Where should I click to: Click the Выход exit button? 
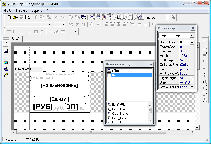pyautogui.click(x=151, y=18)
